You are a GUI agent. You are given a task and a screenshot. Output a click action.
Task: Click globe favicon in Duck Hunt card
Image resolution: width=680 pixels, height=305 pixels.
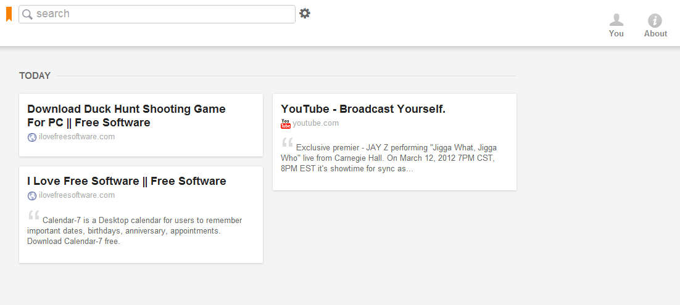point(32,137)
